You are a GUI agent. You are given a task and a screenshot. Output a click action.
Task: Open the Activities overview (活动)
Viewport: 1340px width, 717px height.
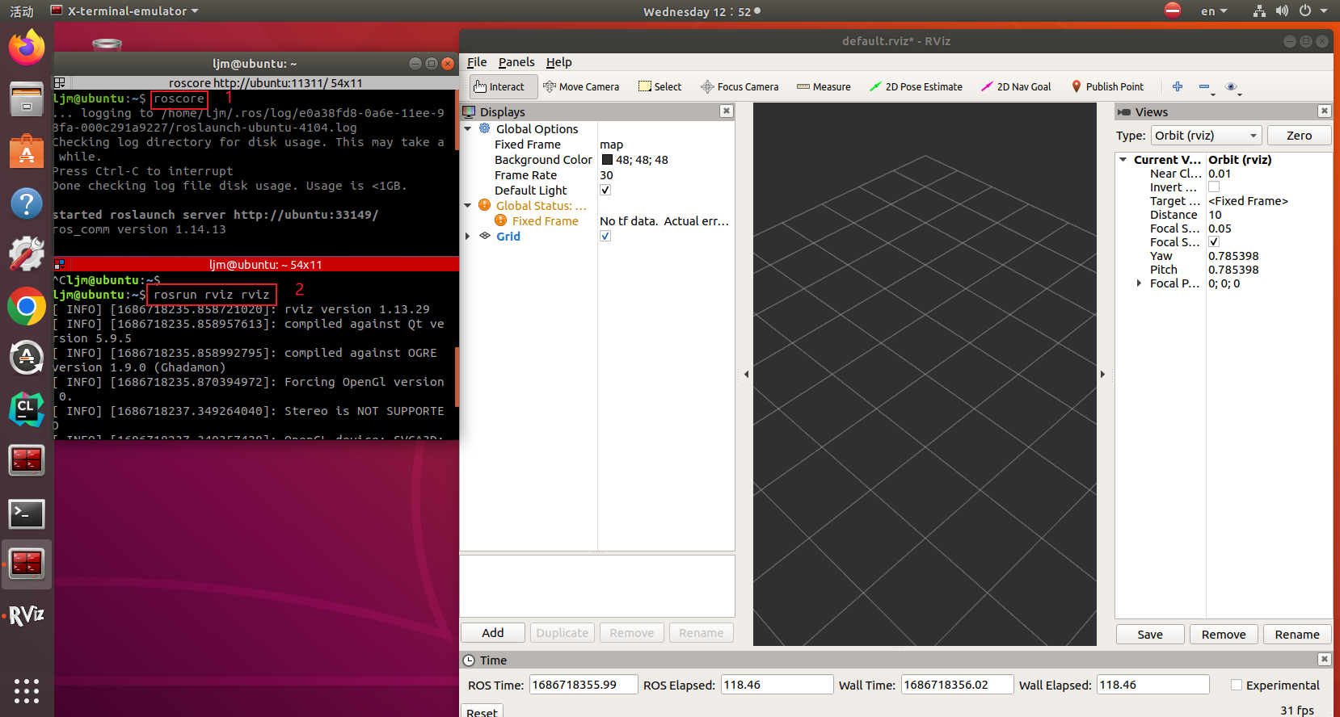(x=22, y=11)
